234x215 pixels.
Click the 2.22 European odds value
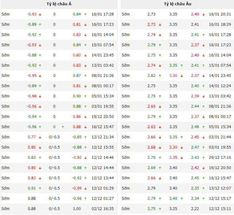195,209
